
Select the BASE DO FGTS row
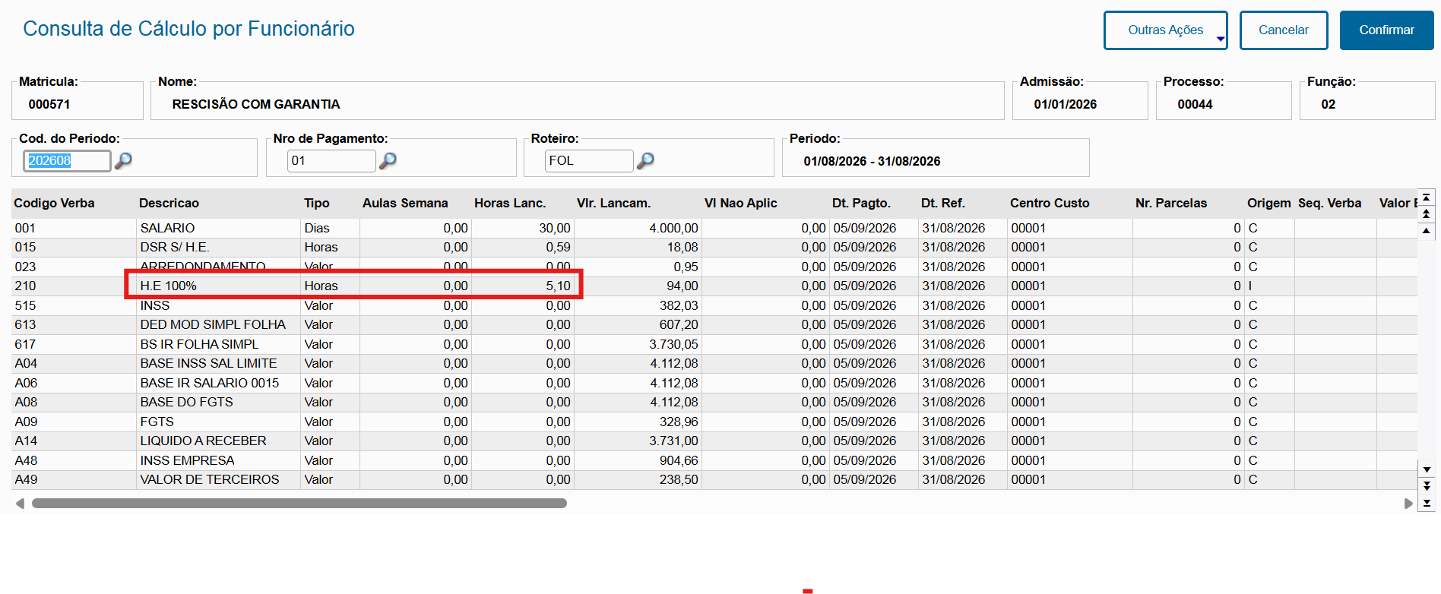point(714,403)
